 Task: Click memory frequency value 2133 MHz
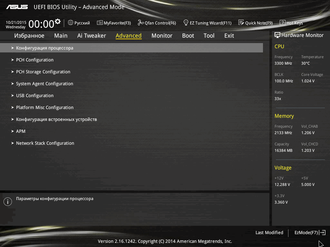click(x=283, y=133)
